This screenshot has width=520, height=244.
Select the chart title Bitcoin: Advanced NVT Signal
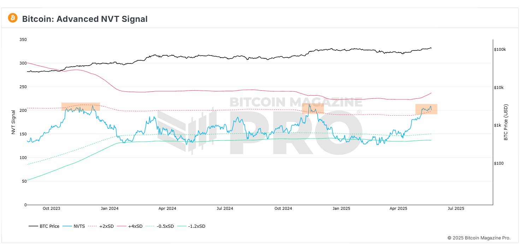(x=85, y=19)
